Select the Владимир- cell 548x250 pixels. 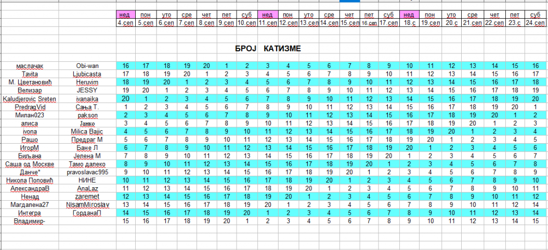click(30, 221)
